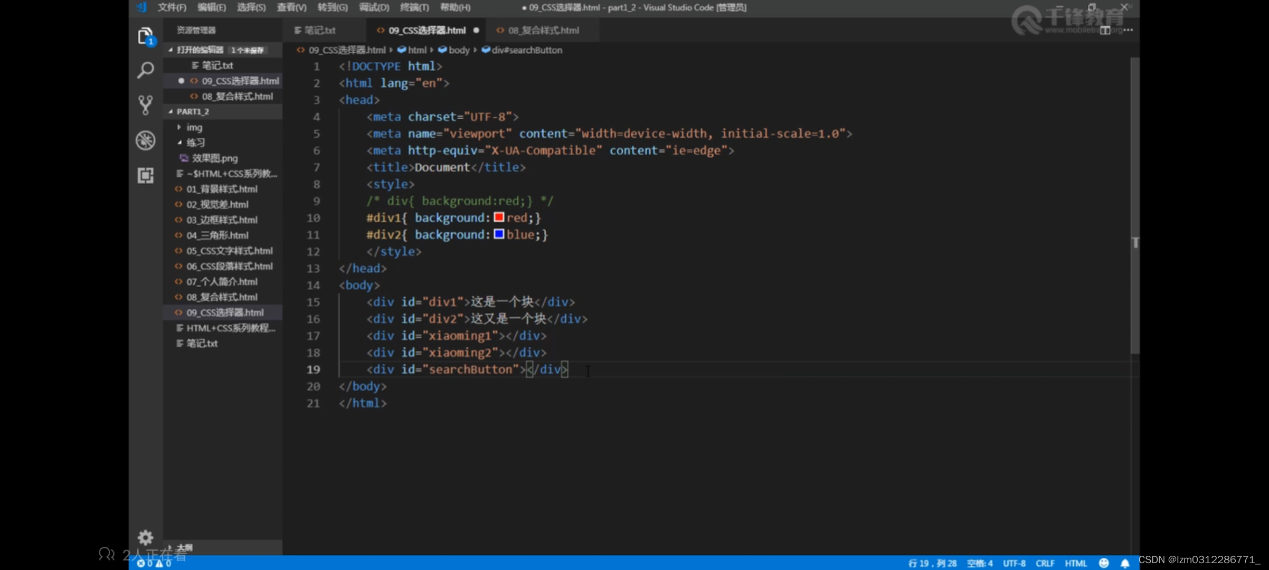
Task: Open 笔记.txt at bottom of file tree
Action: 223,343
